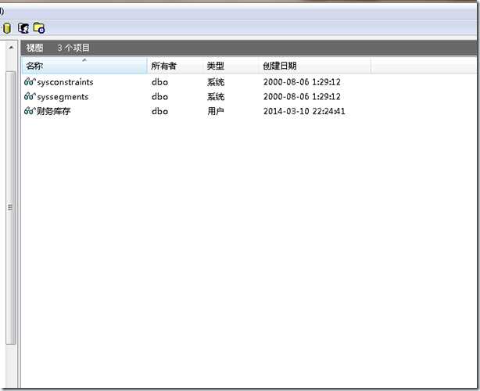Click the sysconstraints view glasses icon
The height and width of the screenshot is (391, 480).
tap(30, 82)
